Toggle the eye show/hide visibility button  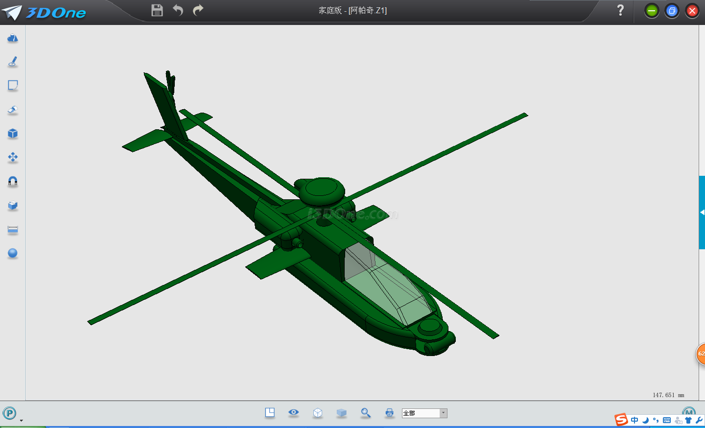click(294, 412)
